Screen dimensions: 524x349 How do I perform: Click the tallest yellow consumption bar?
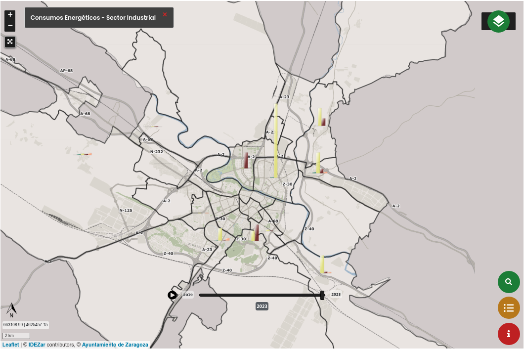point(276,140)
